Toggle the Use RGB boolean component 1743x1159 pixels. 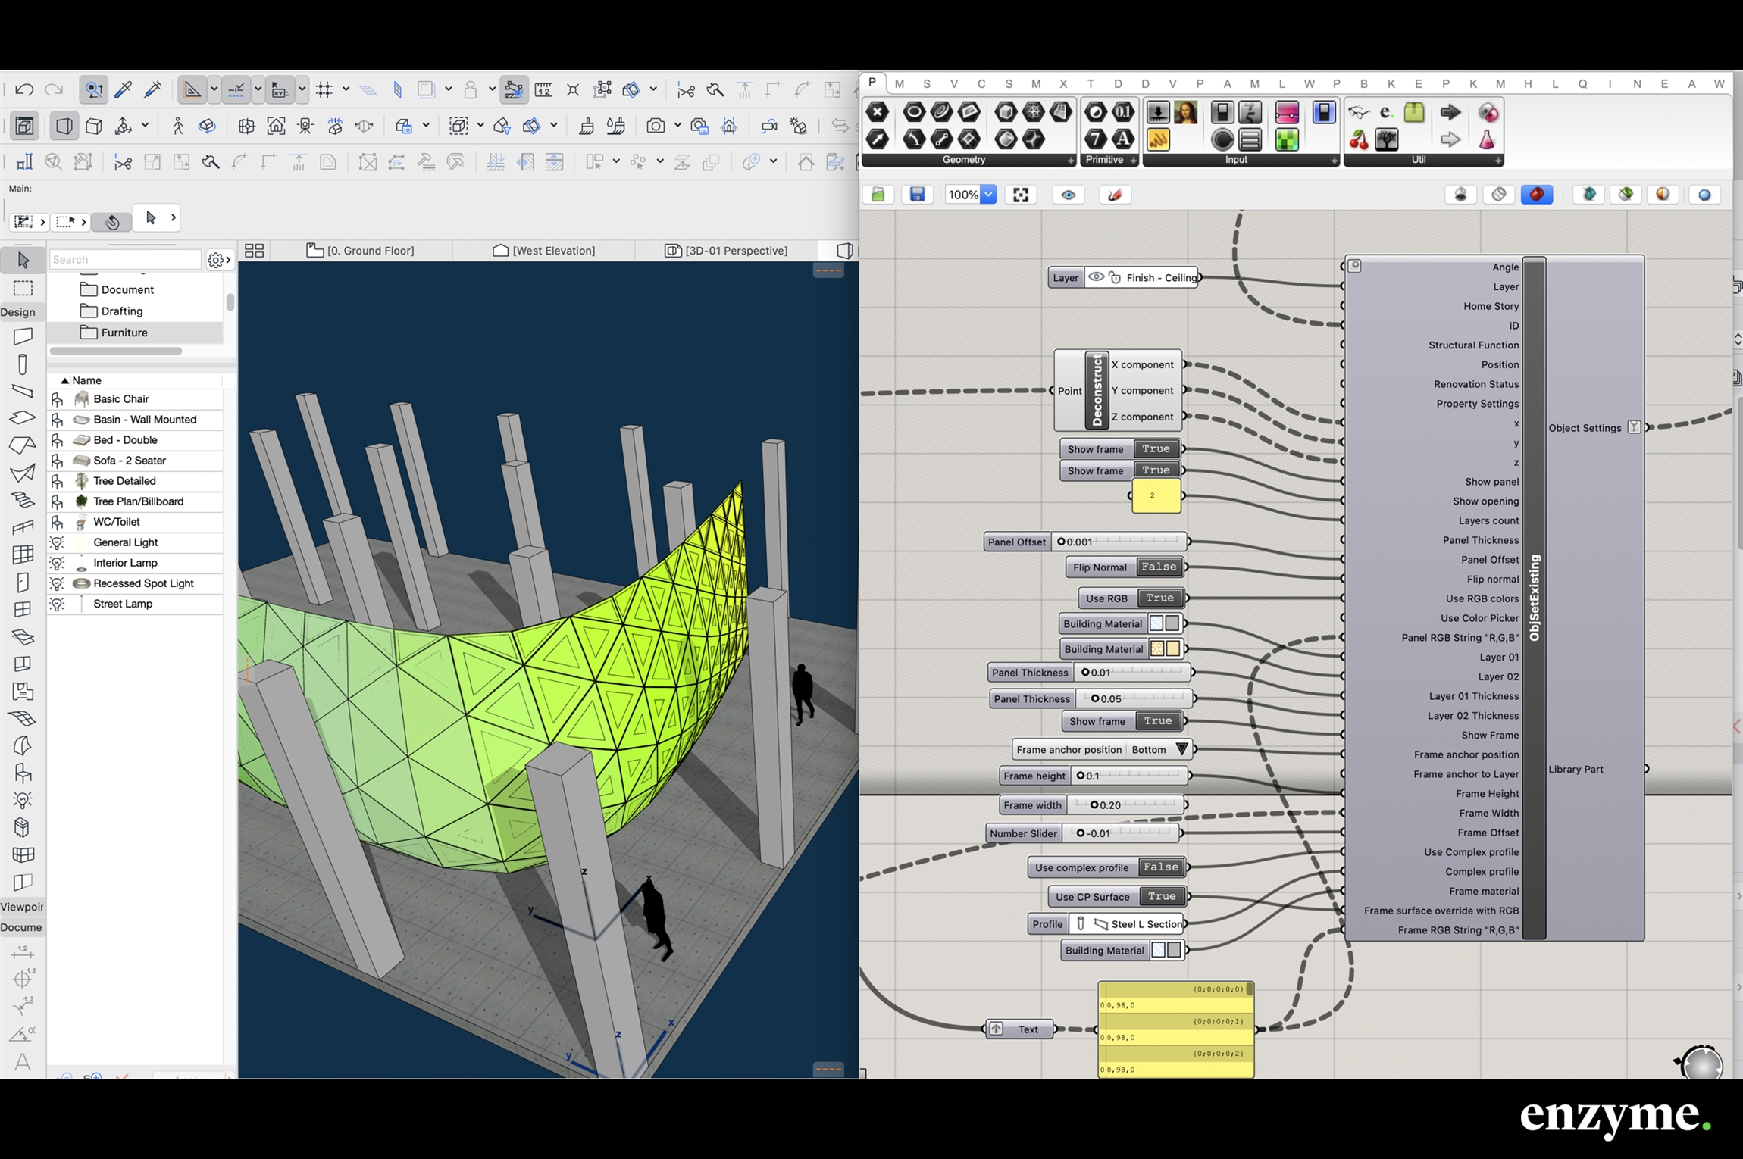pos(1159,598)
